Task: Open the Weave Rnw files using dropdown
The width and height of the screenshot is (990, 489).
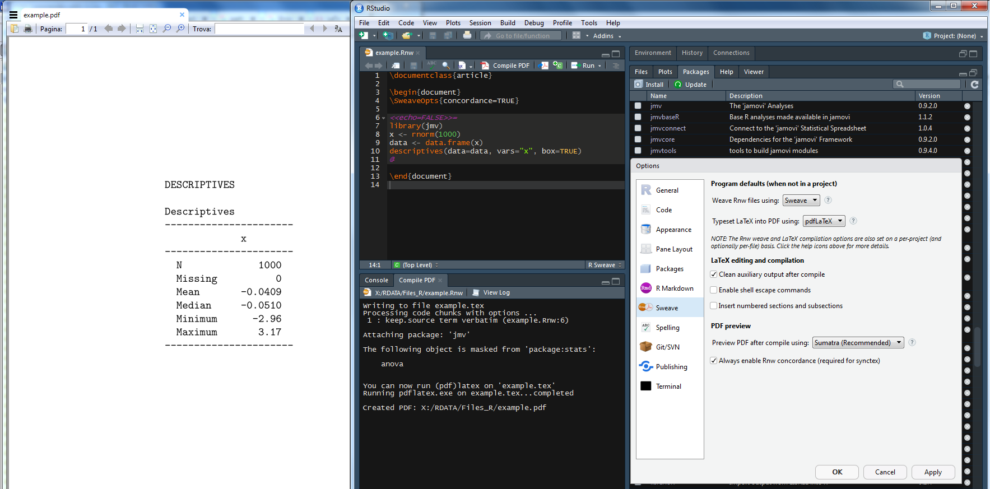Action: click(801, 201)
